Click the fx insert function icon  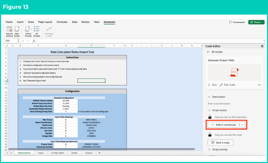pyautogui.click(x=34, y=41)
